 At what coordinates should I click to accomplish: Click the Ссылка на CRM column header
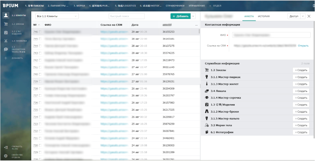(x=111, y=25)
